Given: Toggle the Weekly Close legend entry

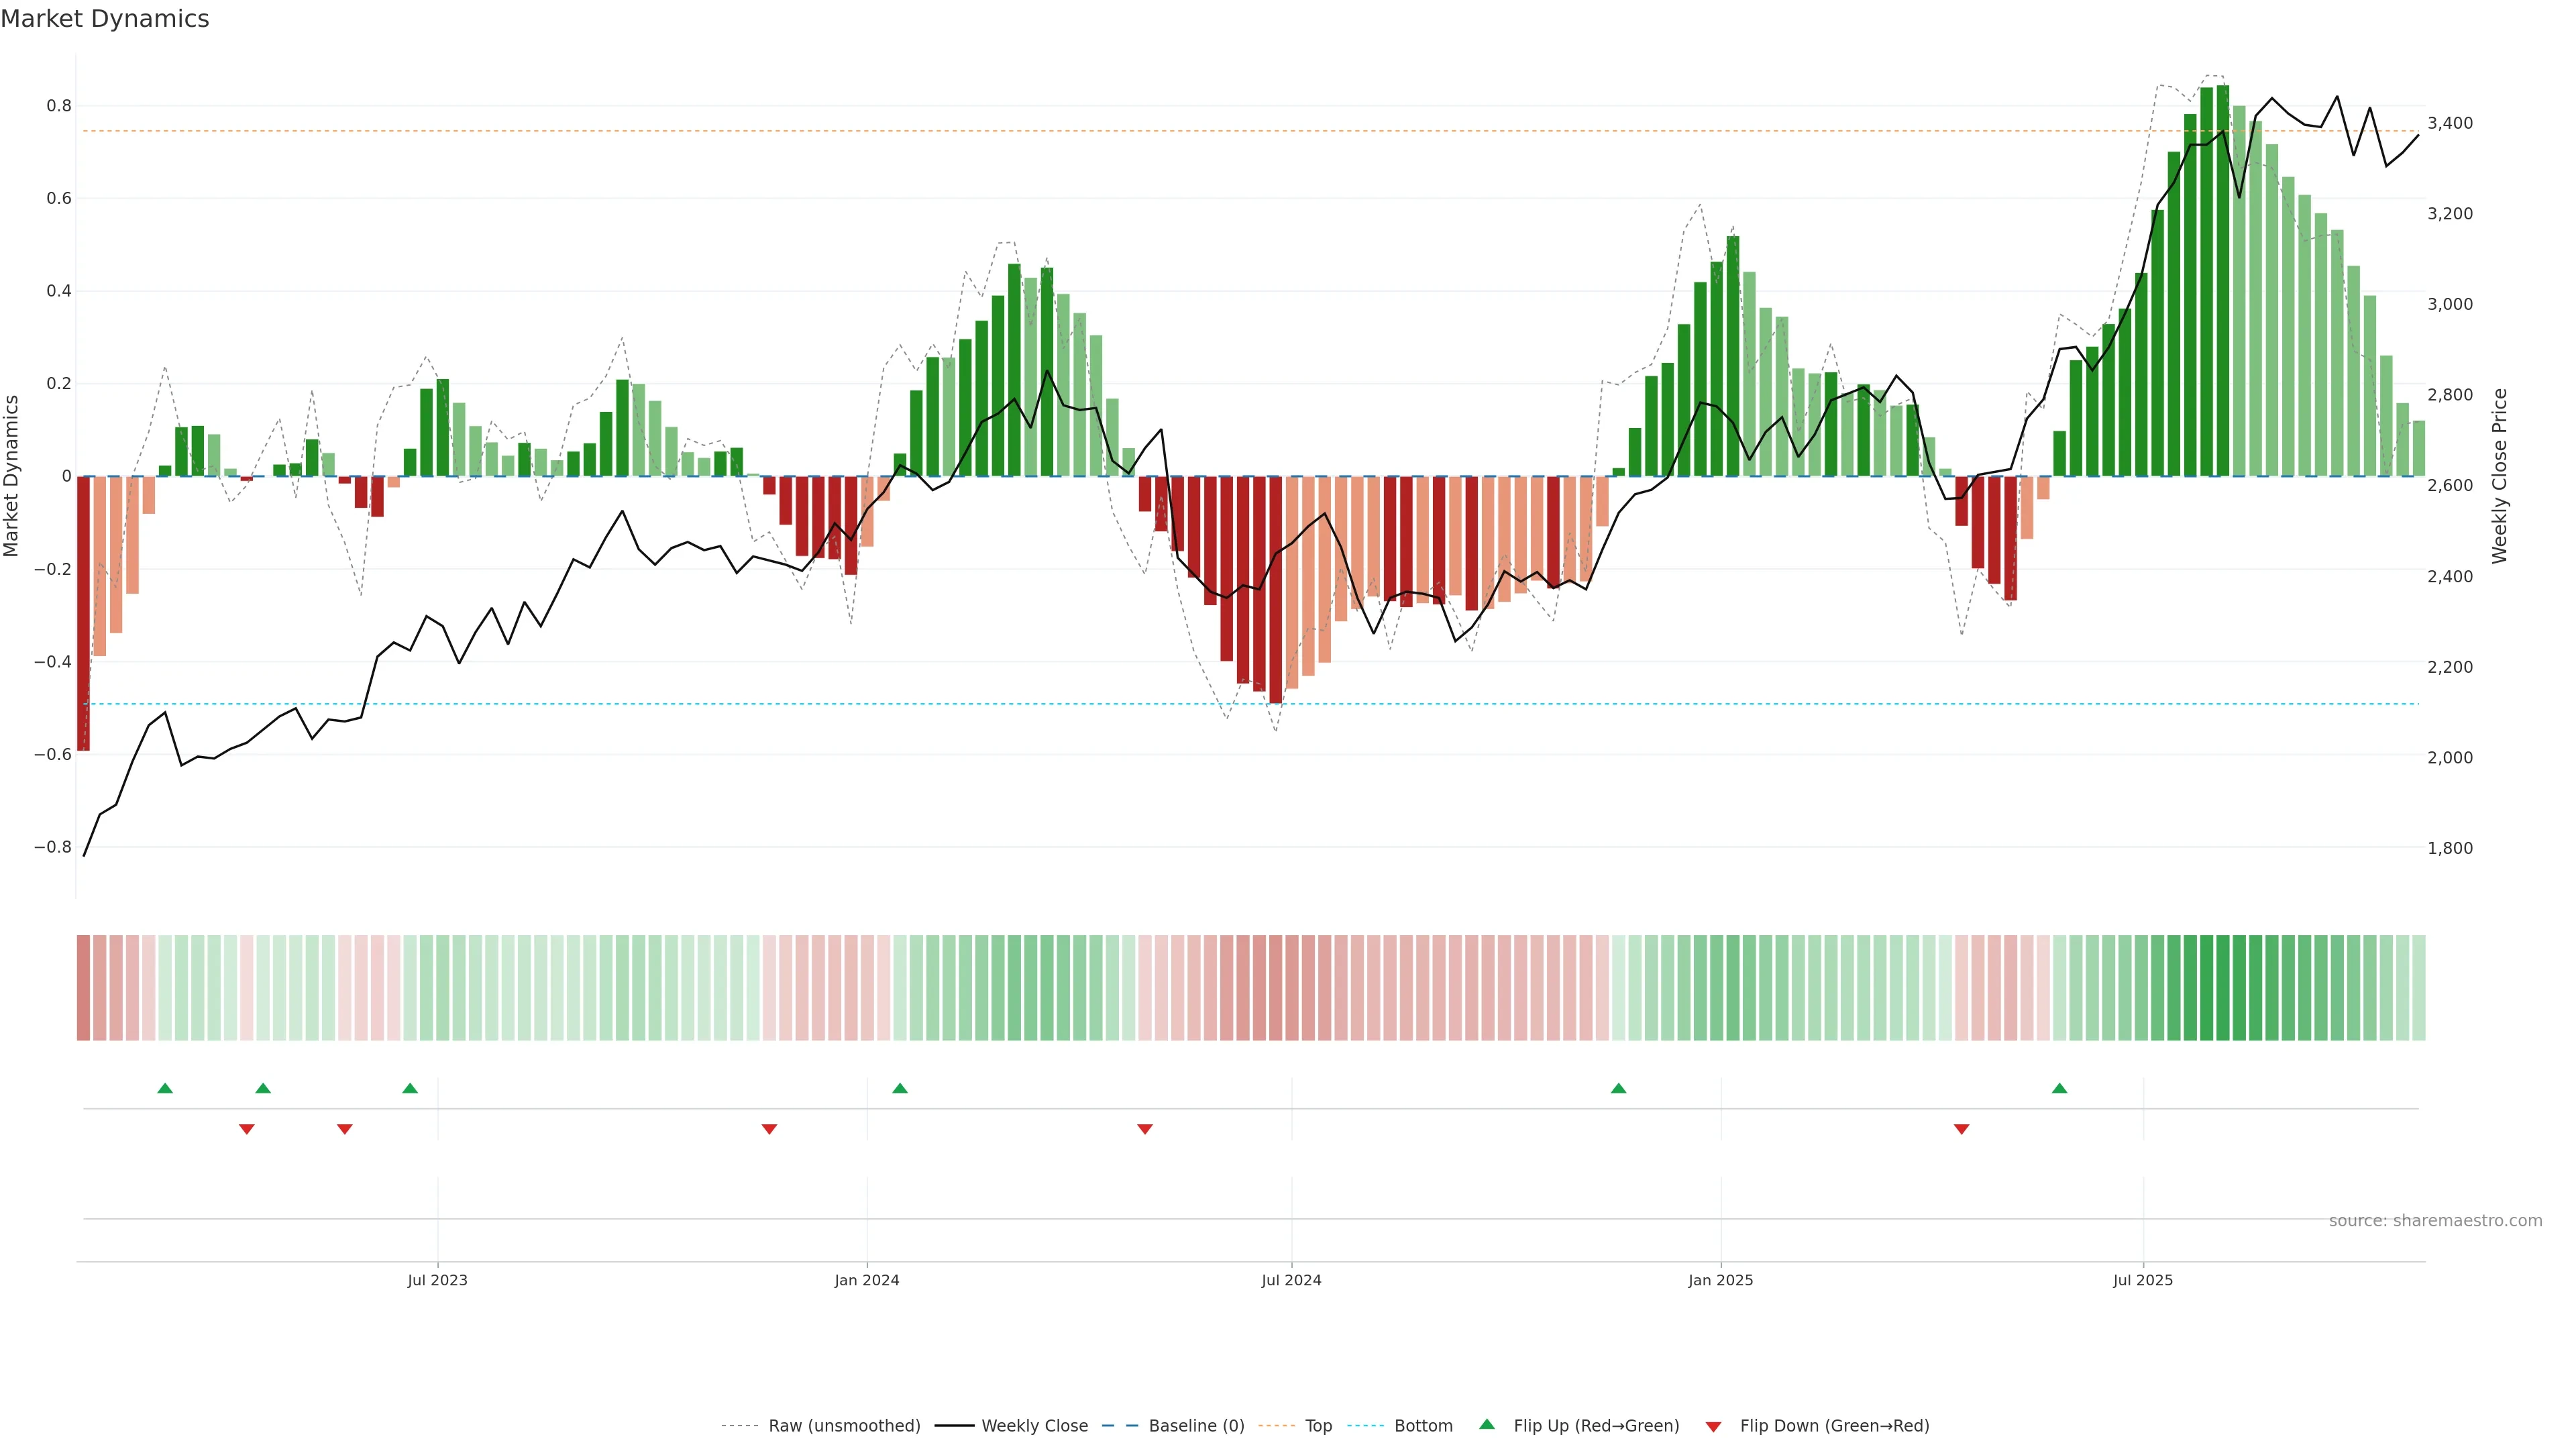Looking at the screenshot, I should [x=1034, y=1425].
